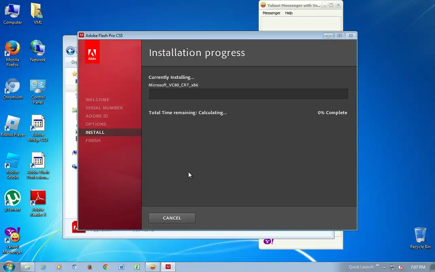Screen dimensions: 435x272
Task: Click the muted volume tray icon
Action: click(401, 267)
